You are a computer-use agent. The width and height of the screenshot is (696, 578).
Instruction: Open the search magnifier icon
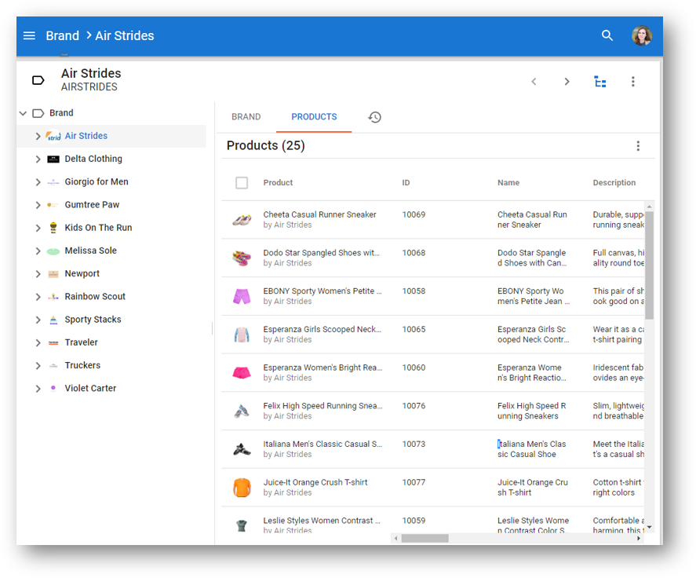pos(607,35)
